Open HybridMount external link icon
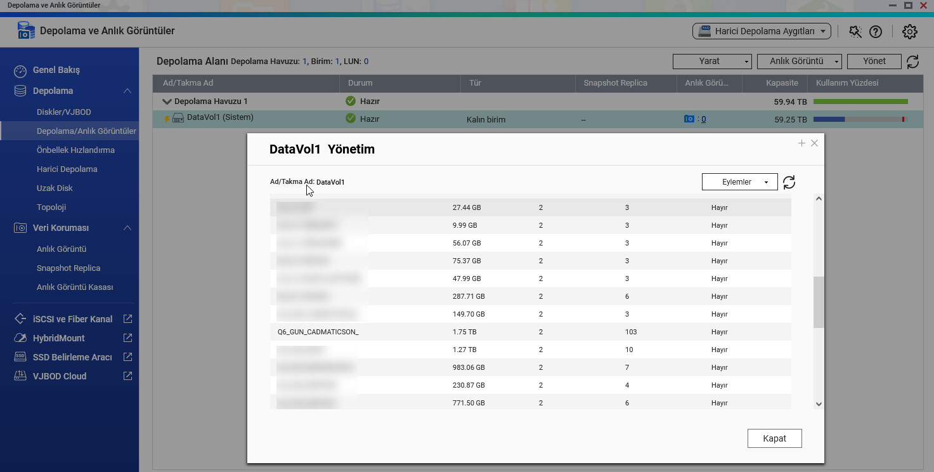Viewport: 934px width, 472px height. pos(127,338)
